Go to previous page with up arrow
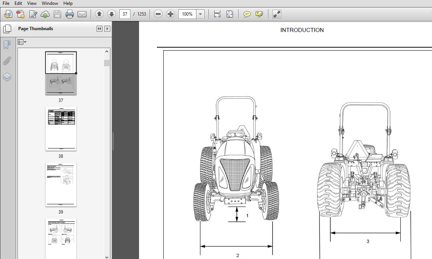Viewport: 432px width, 259px height. 99,14
